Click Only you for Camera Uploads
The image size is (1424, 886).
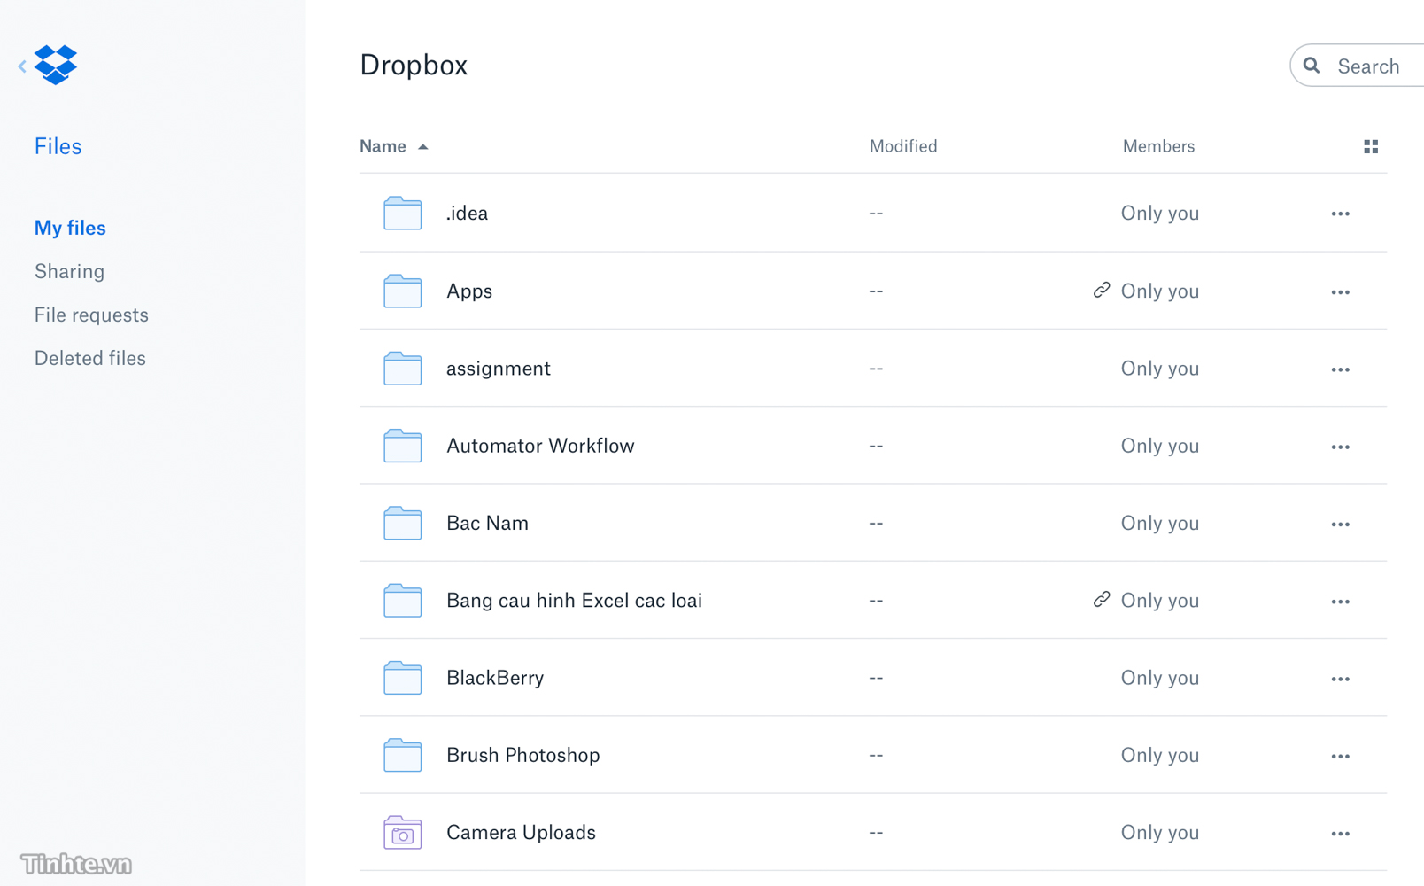coord(1160,833)
